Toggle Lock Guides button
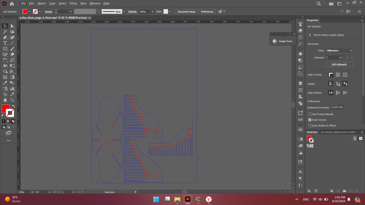365x205 pixels. pos(338,84)
